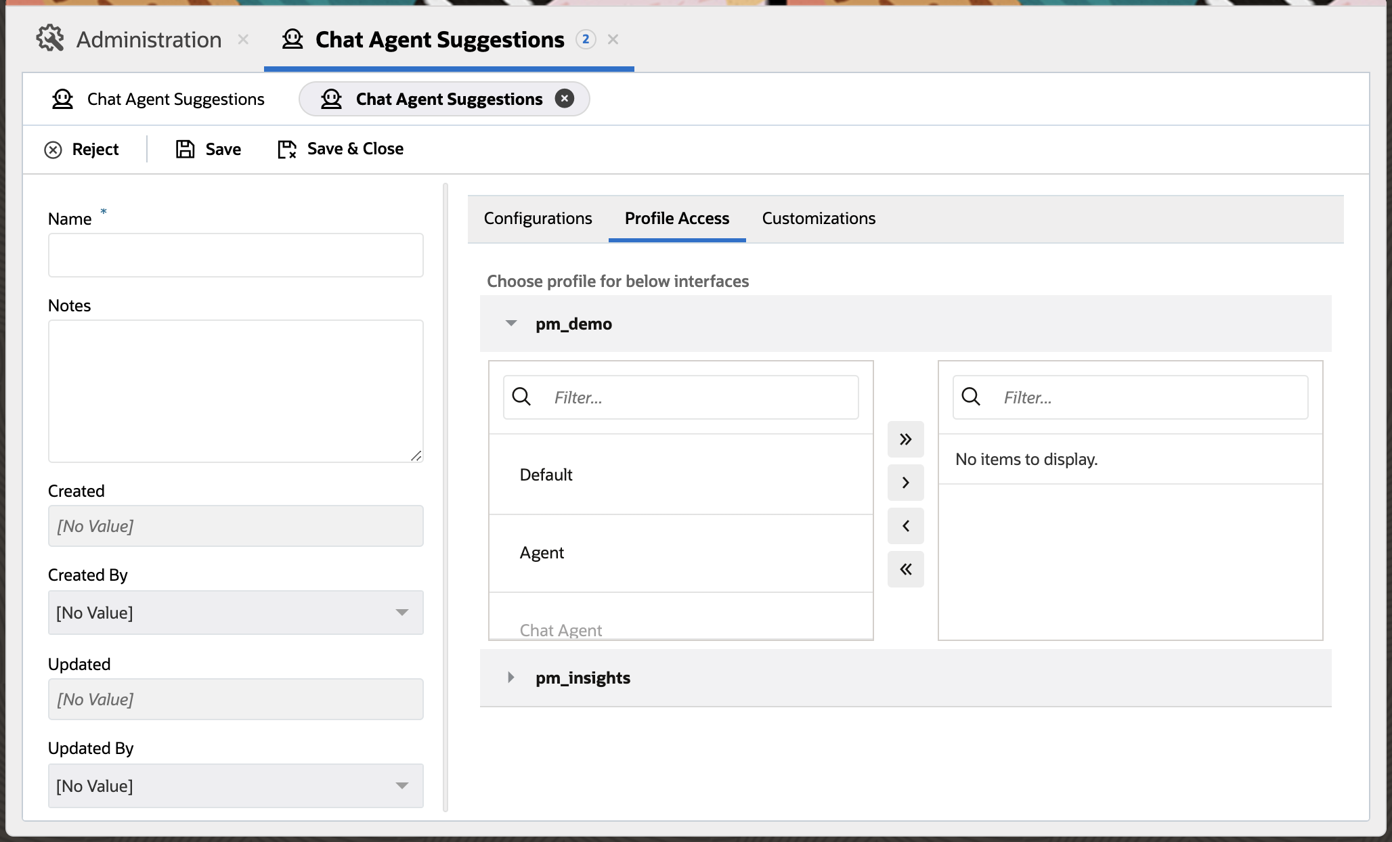The image size is (1392, 842).
Task: Click the move-all-right double chevron button
Action: (906, 439)
